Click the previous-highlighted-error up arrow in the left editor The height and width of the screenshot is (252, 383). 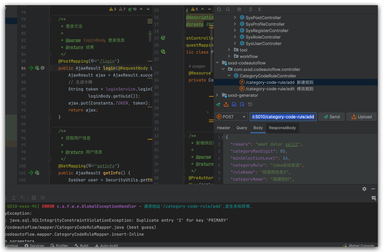coord(141,9)
